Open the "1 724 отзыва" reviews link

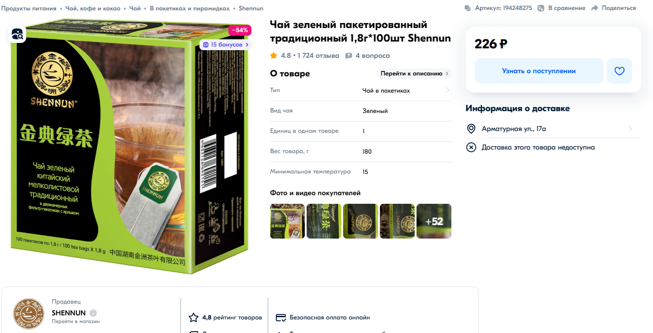pyautogui.click(x=318, y=56)
